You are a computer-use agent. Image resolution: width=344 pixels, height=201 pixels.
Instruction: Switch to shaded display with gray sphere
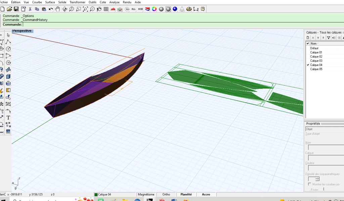tap(161, 9)
